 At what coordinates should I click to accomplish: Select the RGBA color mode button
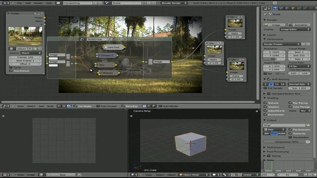point(282,133)
